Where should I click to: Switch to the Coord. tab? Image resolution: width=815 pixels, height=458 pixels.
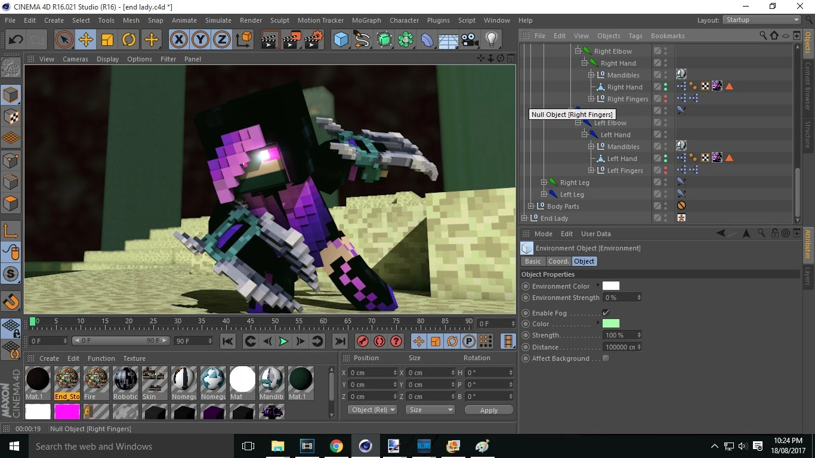(x=558, y=261)
